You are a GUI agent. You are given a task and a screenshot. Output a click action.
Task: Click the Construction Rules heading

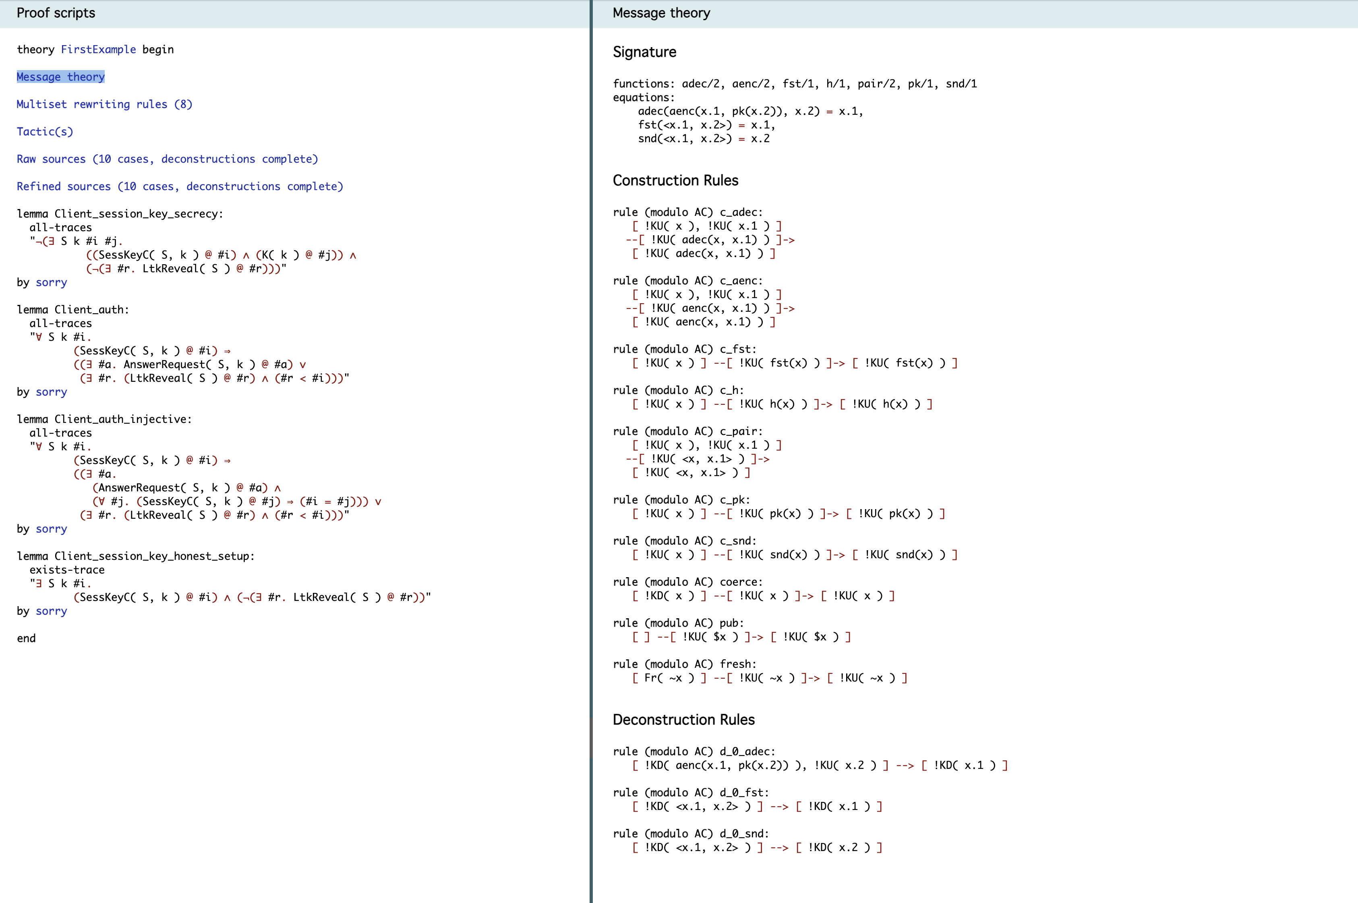click(675, 180)
